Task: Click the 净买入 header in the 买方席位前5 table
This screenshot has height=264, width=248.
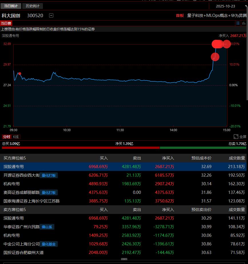Action: [168, 158]
